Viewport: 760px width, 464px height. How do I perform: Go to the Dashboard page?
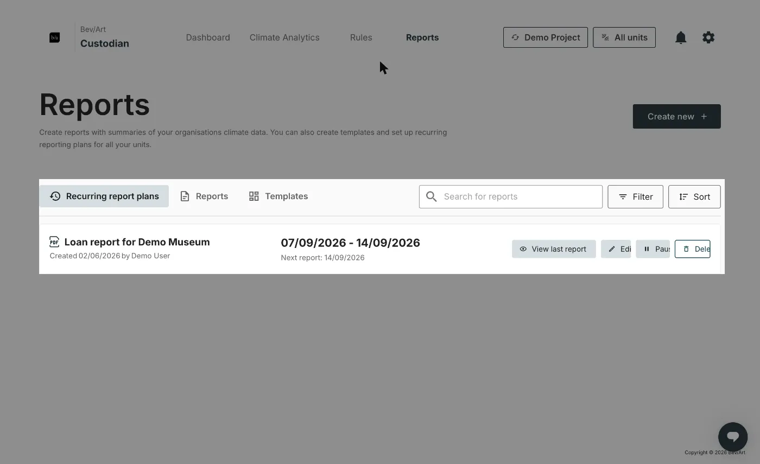[208, 37]
